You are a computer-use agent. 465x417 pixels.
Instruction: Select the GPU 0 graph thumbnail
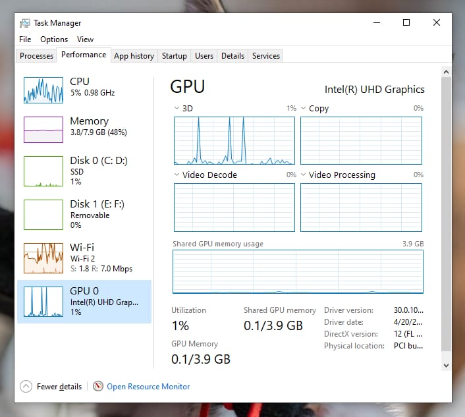pos(43,302)
